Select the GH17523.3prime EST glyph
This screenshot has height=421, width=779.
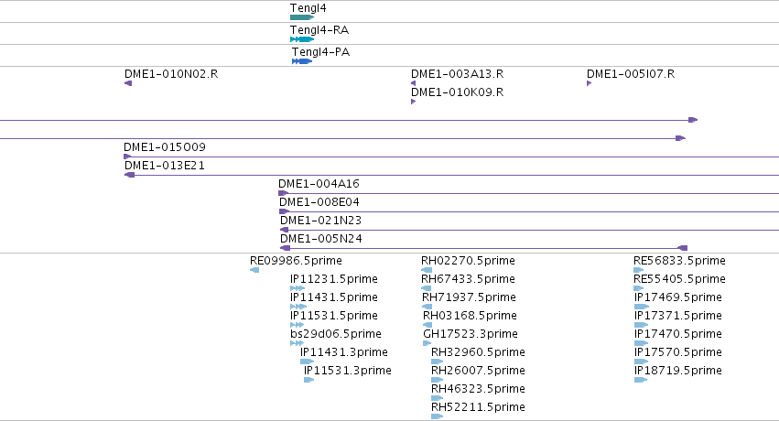(427, 343)
